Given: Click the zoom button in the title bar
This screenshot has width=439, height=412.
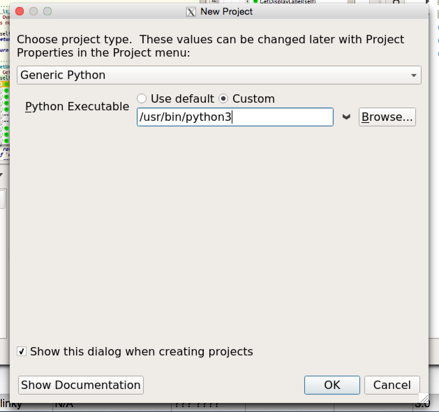Looking at the screenshot, I should click(x=47, y=12).
